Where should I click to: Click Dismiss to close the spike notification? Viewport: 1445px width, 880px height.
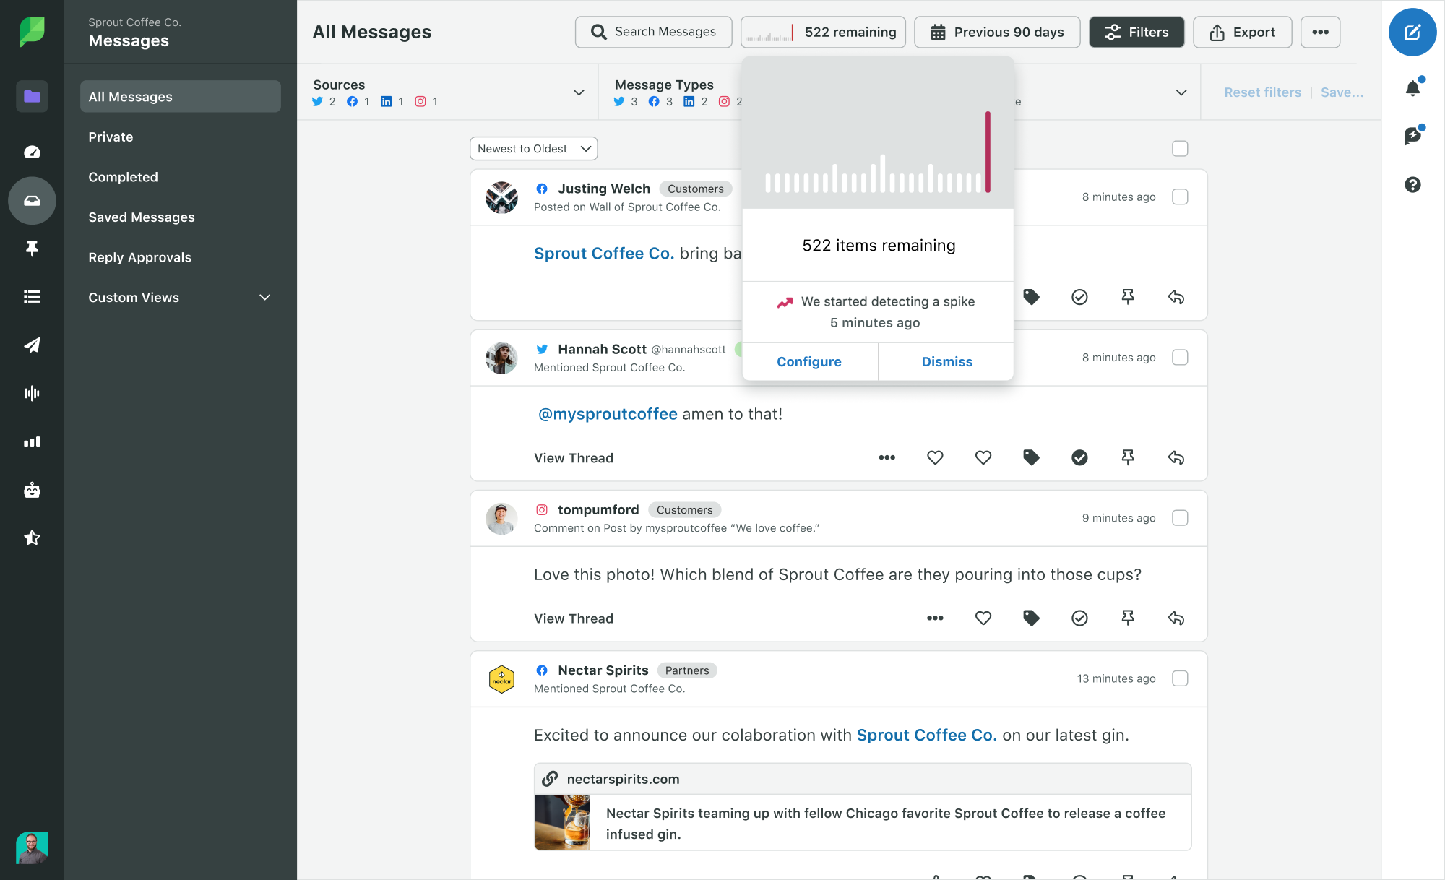point(947,361)
